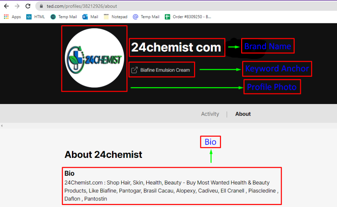Screen dimensions: 337x207
Task: Click the left scroll arrow on page edge
Action: pos(2,125)
